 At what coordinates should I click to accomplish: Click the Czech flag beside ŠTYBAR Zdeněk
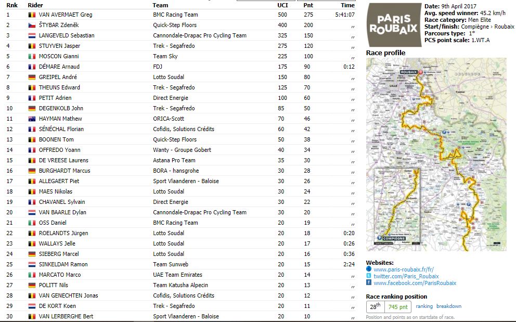[32, 25]
